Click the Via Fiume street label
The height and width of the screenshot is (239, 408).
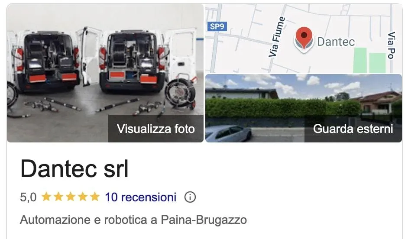point(277,37)
